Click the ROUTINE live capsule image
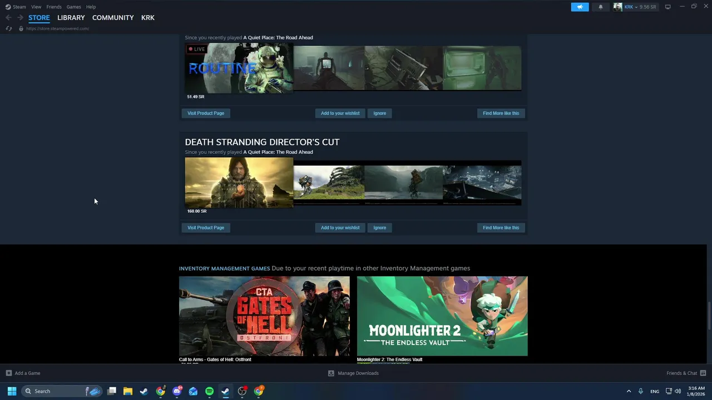Image resolution: width=712 pixels, height=400 pixels. 239,68
